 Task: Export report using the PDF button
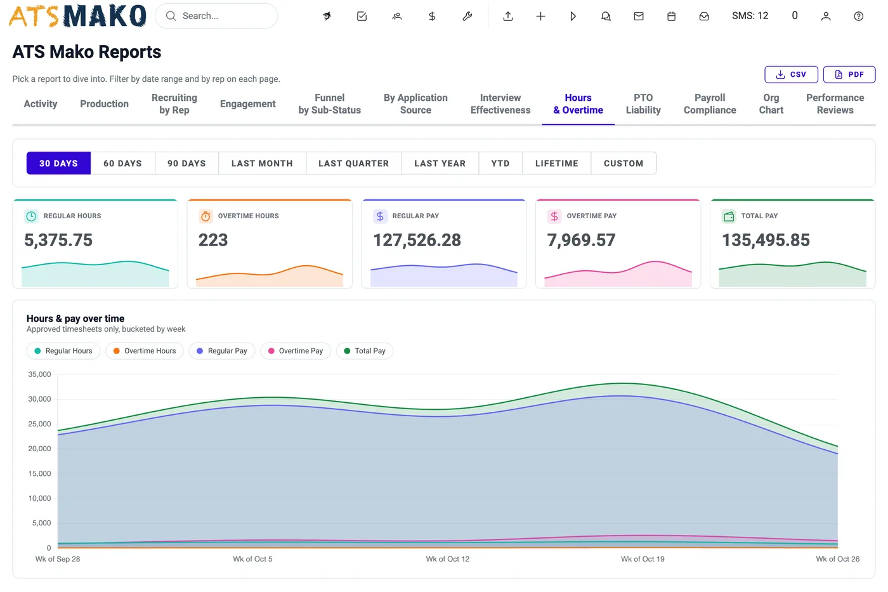(849, 74)
